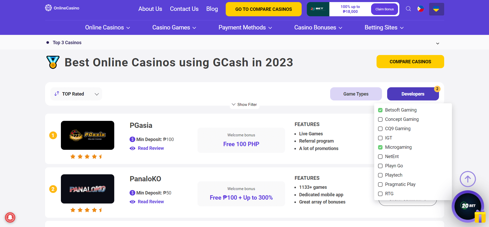The image size is (489, 227).
Task: Expand table of contents chevron
Action: (437, 43)
